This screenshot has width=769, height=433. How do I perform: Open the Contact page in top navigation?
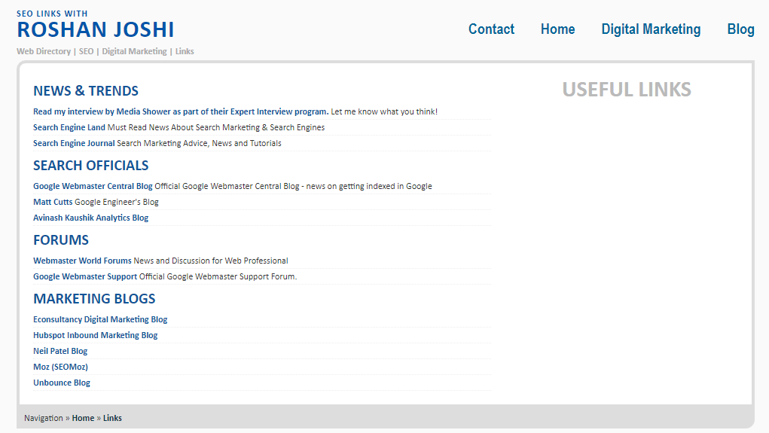coord(491,29)
